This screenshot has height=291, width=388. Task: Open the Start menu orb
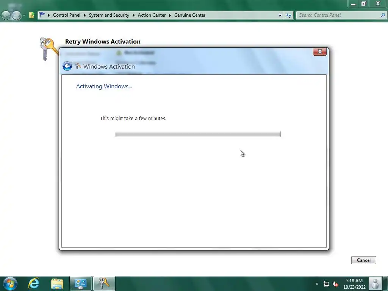pyautogui.click(x=10, y=283)
